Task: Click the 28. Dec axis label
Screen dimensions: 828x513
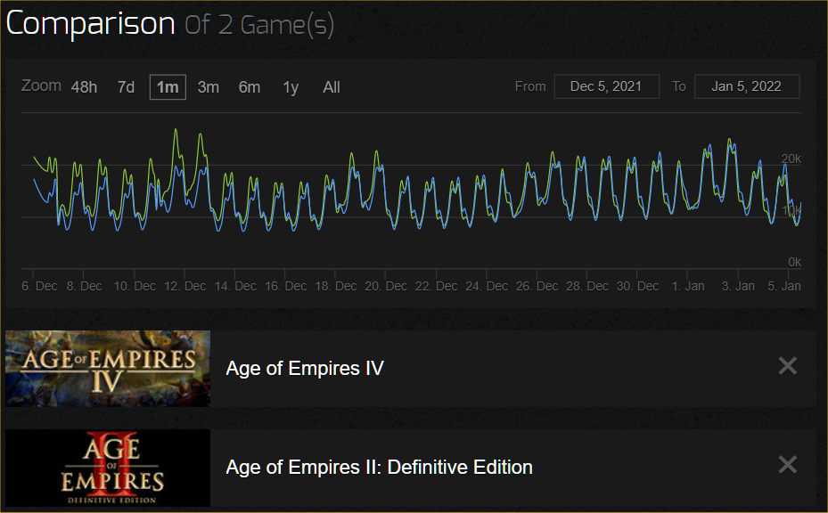Action: point(587,286)
